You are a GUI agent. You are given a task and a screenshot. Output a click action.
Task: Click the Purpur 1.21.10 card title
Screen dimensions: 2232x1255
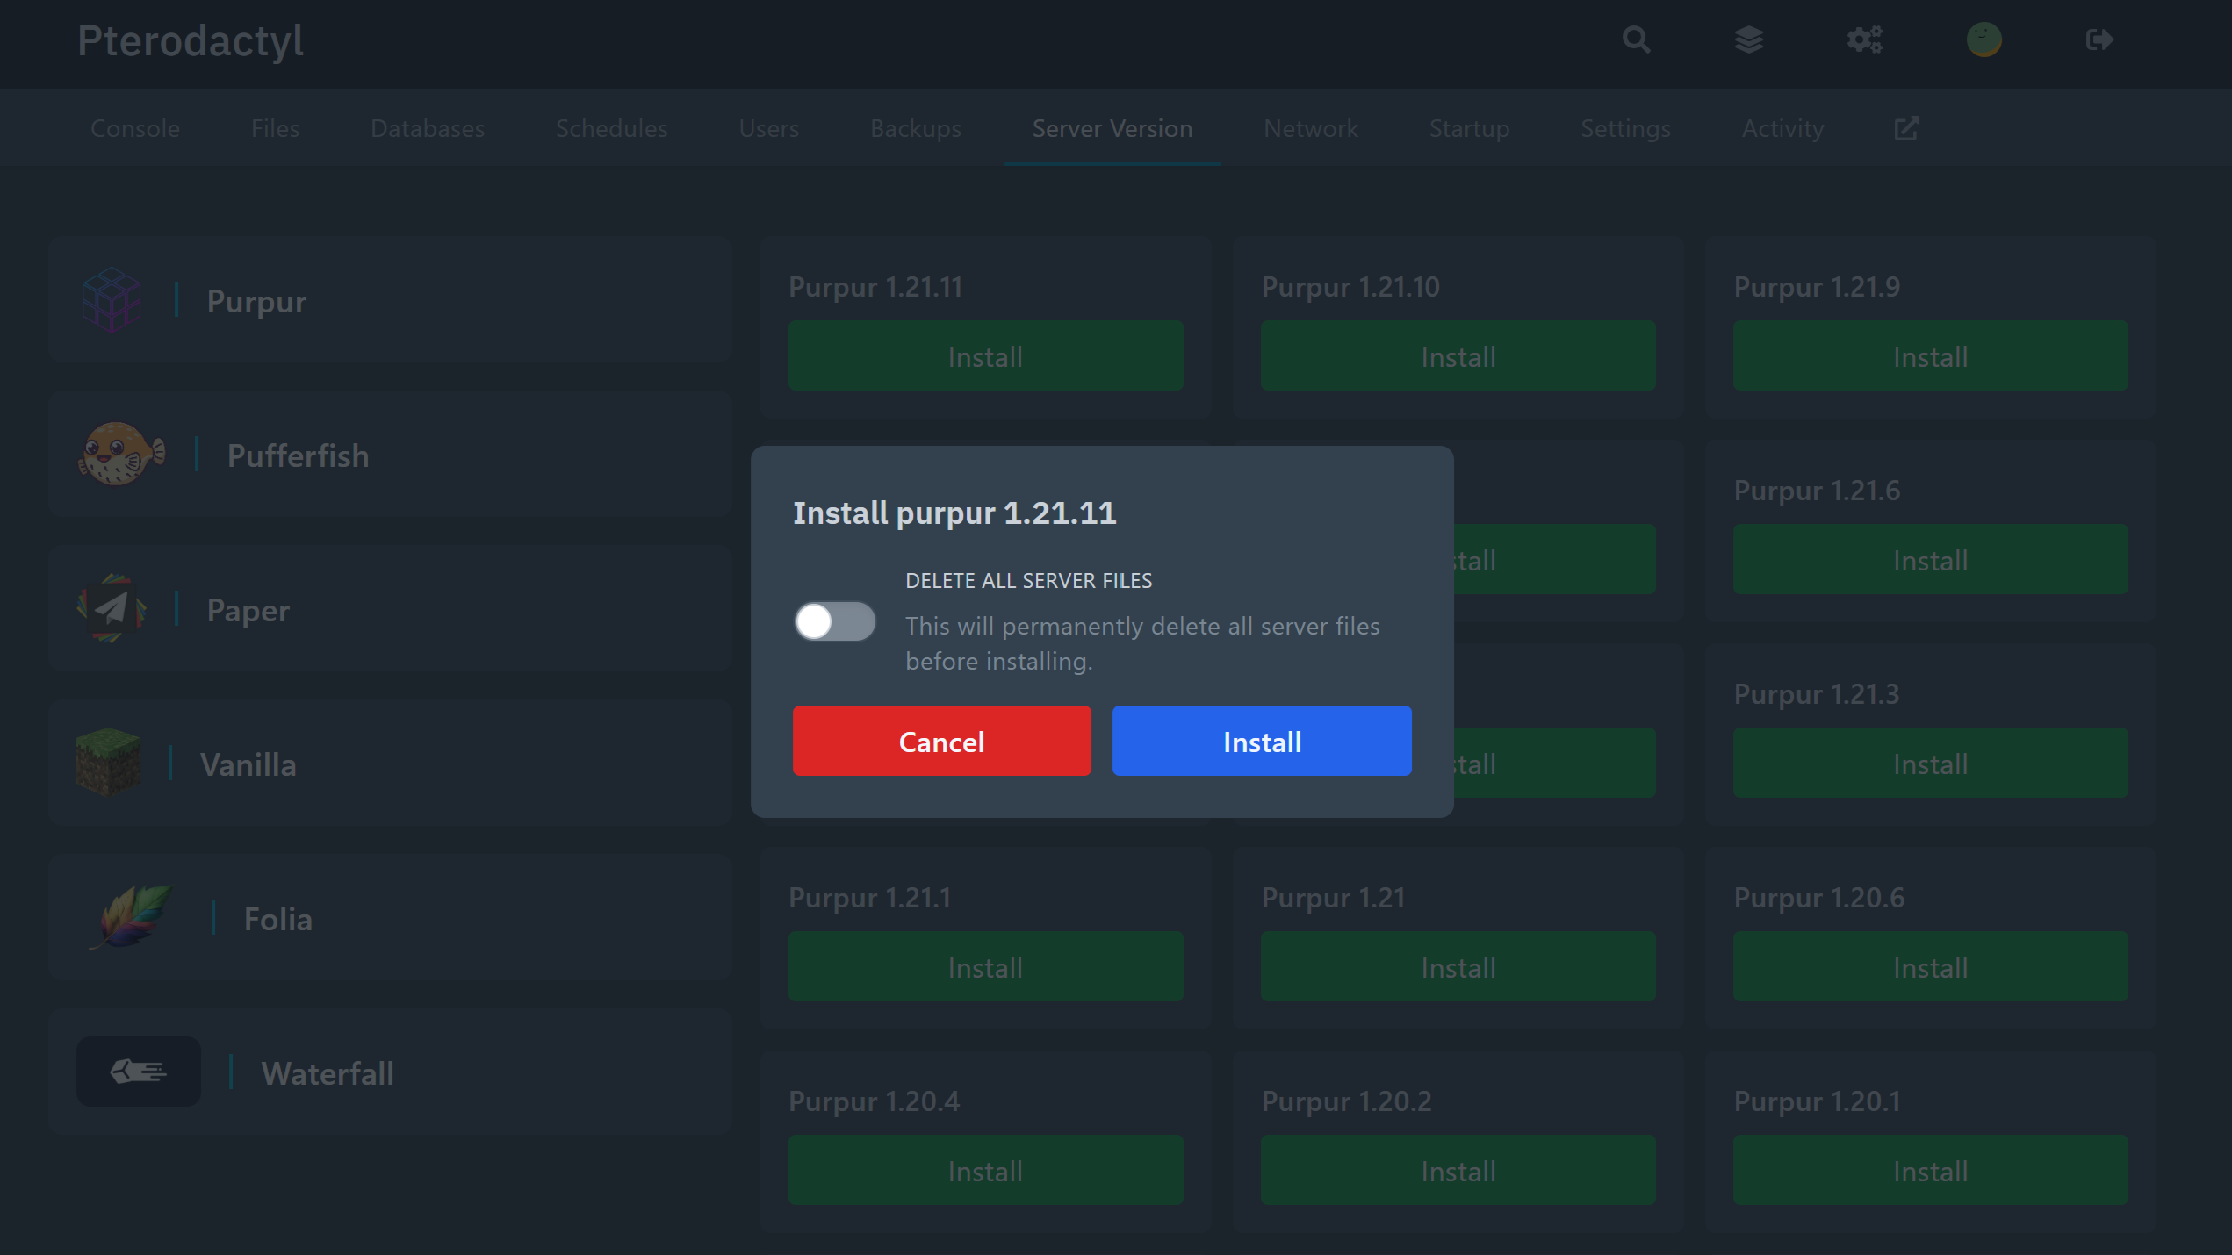[1350, 287]
